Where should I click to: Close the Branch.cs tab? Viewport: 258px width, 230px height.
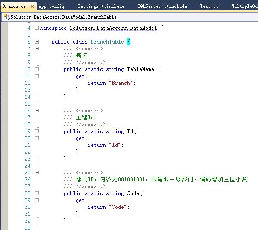point(32,6)
